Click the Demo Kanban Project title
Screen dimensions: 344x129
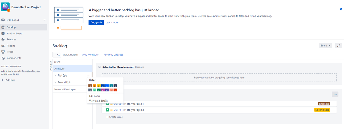click(x=26, y=7)
